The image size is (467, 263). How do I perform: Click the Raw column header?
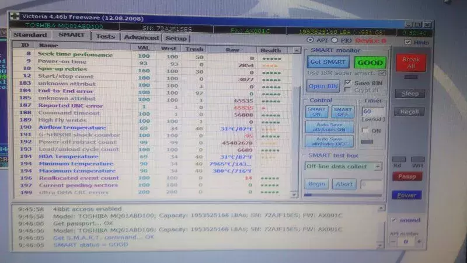pyautogui.click(x=232, y=50)
